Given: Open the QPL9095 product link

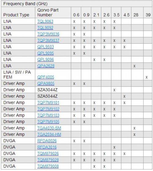Looking at the screenshot, I should click(46, 53).
